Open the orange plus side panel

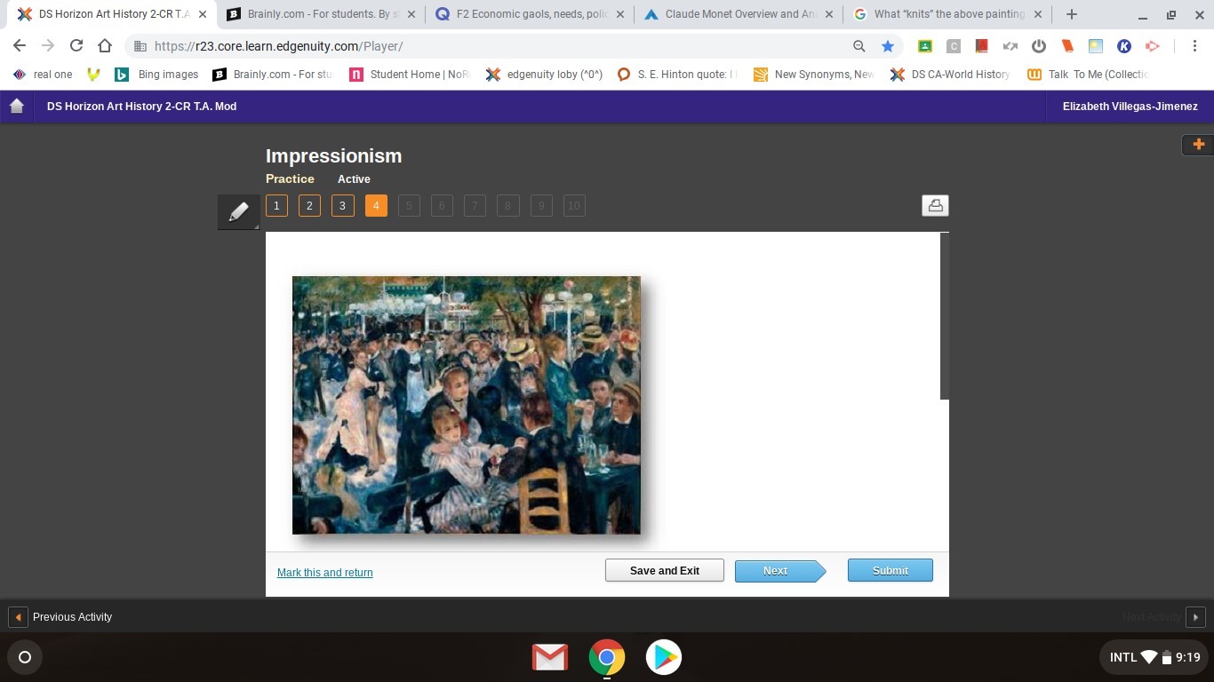click(x=1198, y=144)
